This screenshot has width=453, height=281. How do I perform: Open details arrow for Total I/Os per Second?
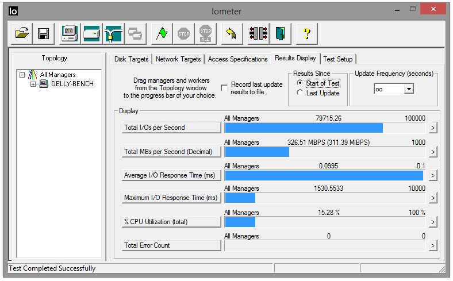point(432,128)
